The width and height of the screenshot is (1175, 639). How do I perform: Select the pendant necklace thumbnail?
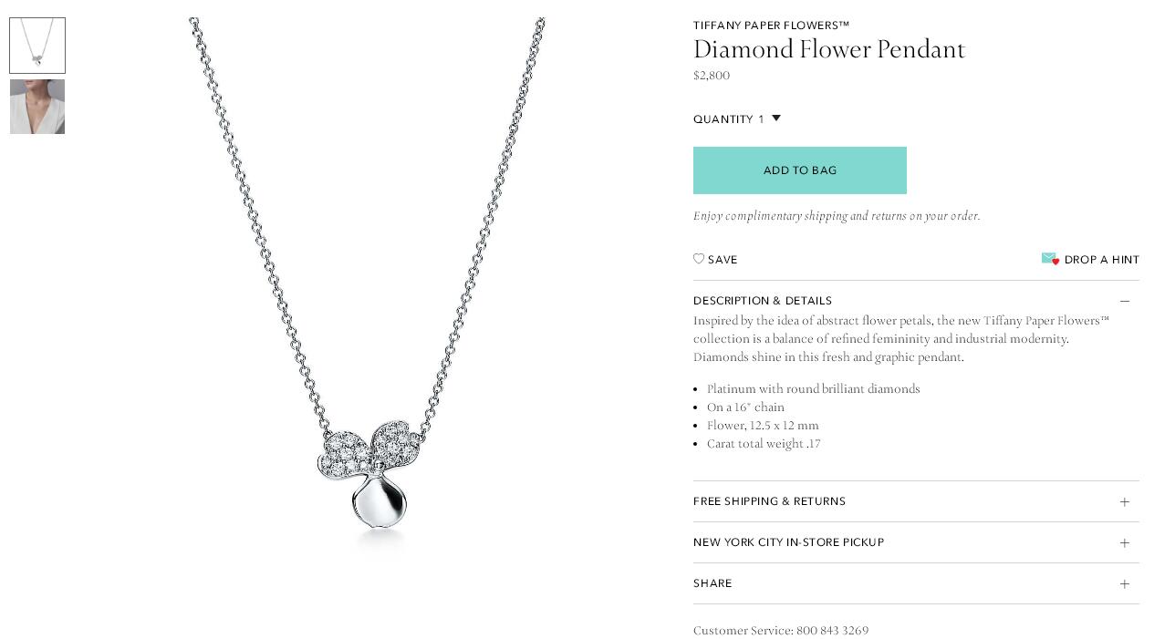pyautogui.click(x=37, y=46)
